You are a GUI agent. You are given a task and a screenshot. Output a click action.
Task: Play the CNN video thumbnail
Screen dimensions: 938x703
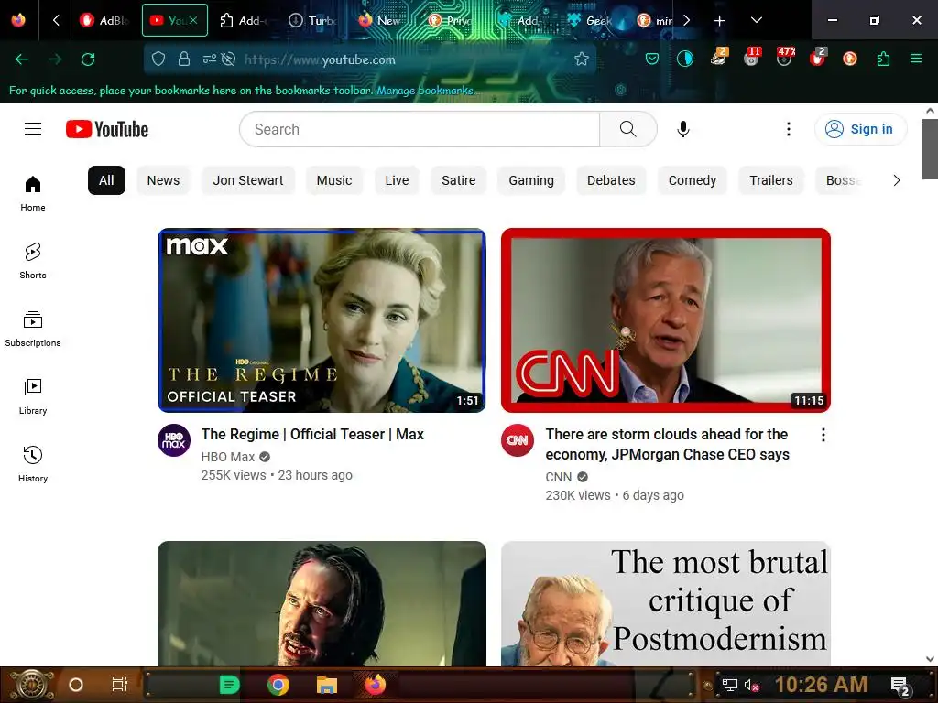pyautogui.click(x=666, y=320)
